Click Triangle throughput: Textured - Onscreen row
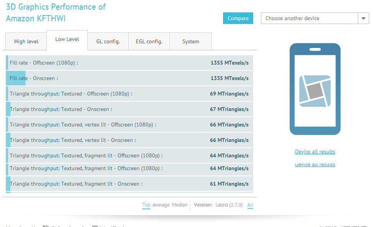Viewport: 373px width, 227px height. coord(129,109)
